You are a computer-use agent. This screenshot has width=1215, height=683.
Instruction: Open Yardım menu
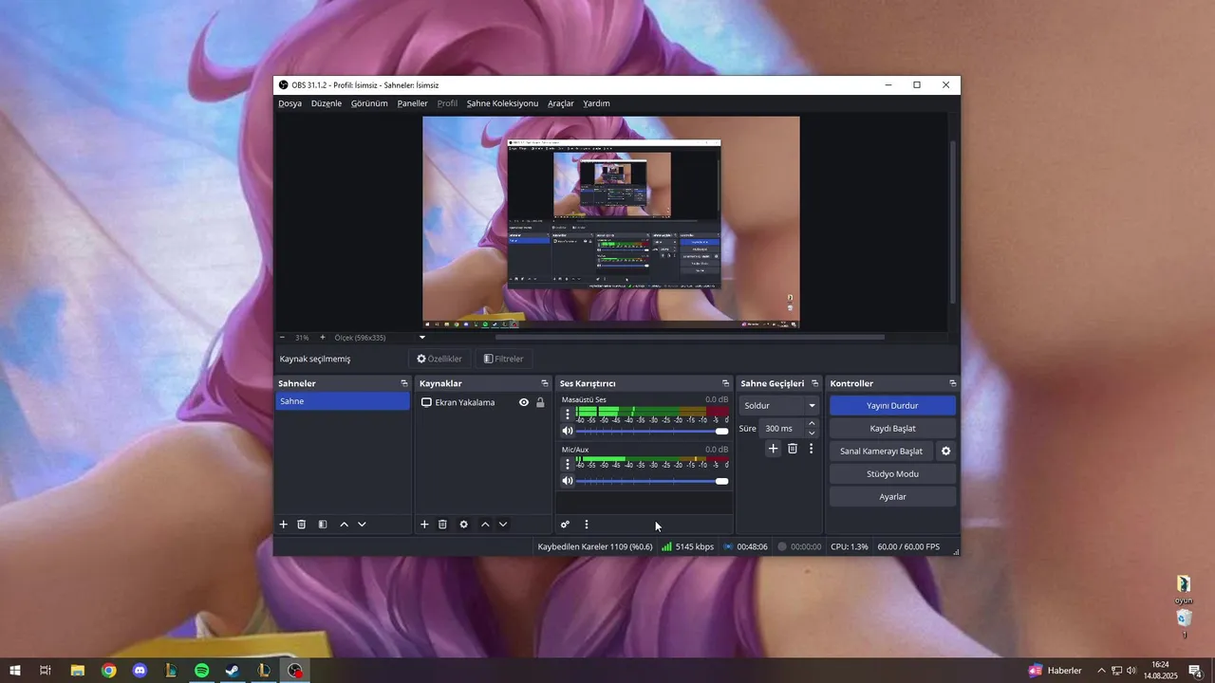click(x=596, y=103)
